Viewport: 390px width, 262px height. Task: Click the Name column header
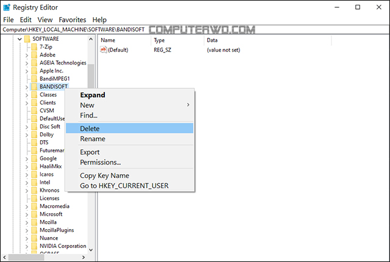(x=124, y=40)
